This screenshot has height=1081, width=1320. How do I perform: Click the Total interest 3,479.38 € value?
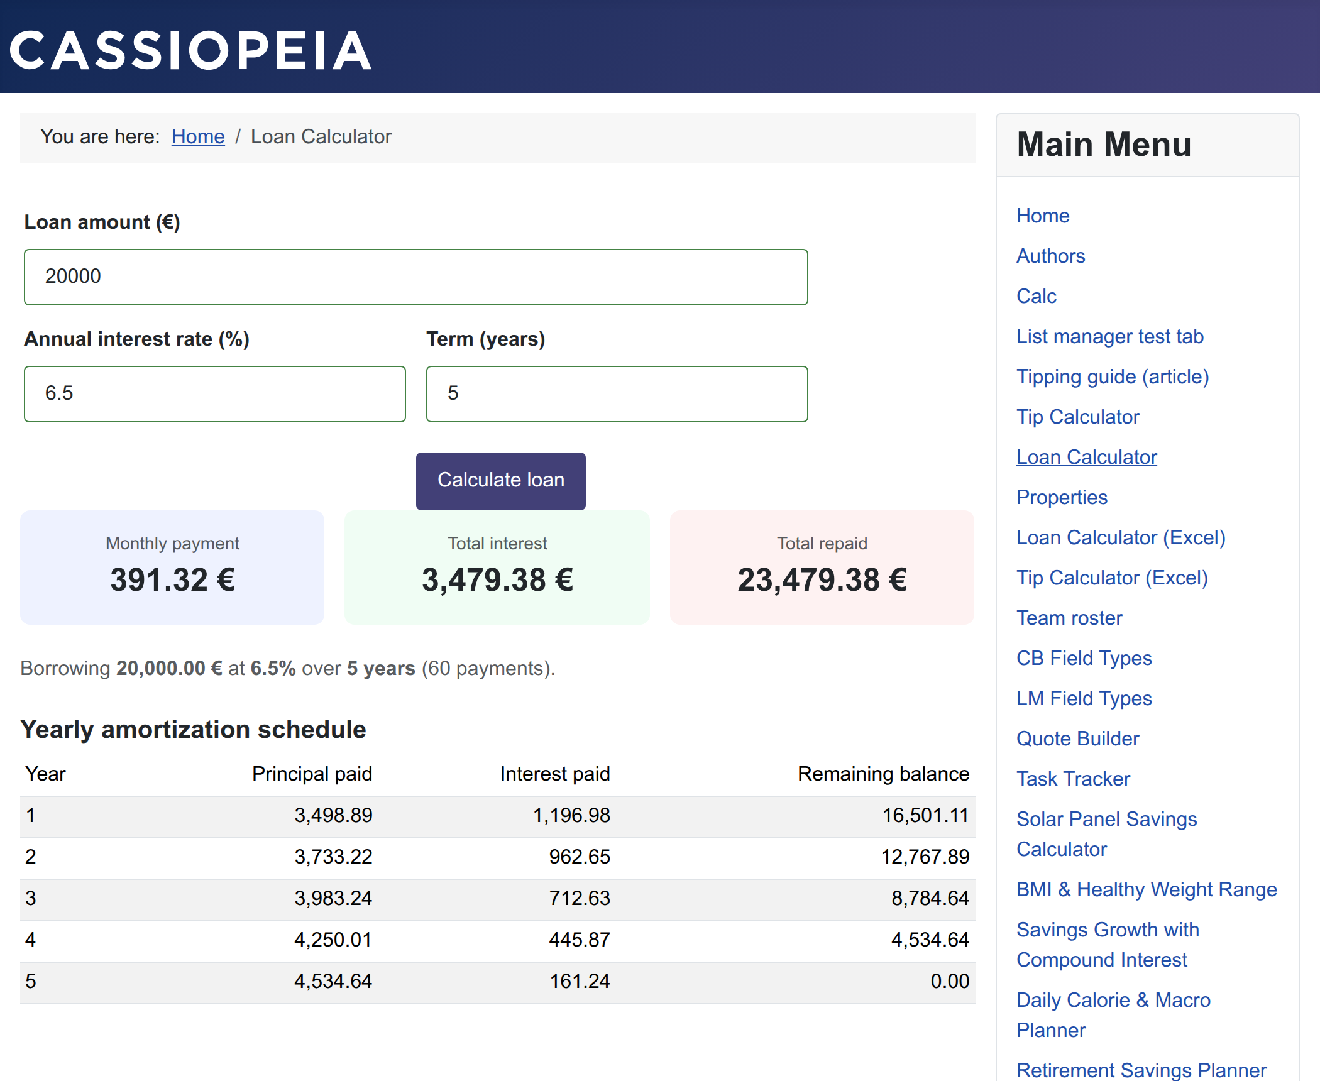[497, 579]
